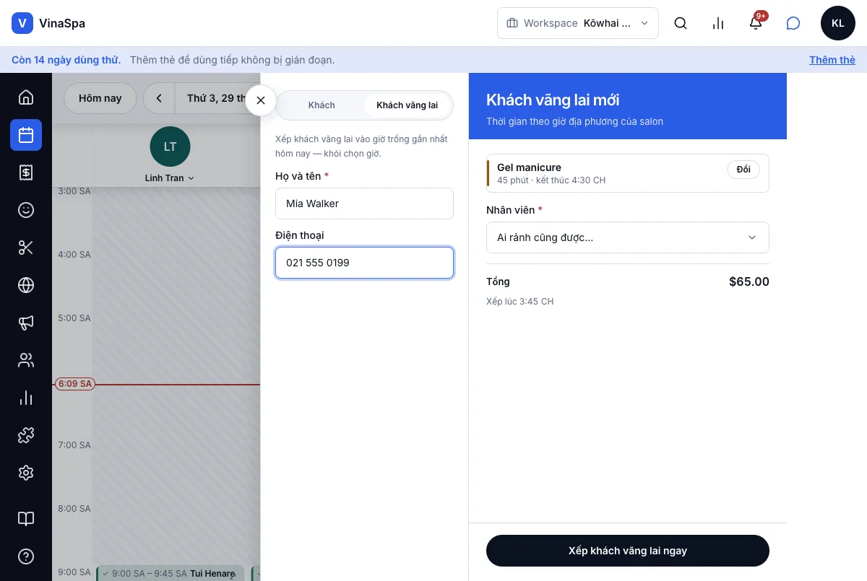Open the settings gear icon
This screenshot has width=867, height=581.
click(x=26, y=473)
